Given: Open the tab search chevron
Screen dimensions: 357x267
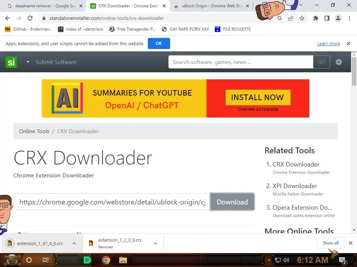Looking at the screenshot, I should pyautogui.click(x=301, y=5).
